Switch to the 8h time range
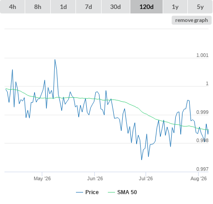213x204 pixels. (x=38, y=7)
